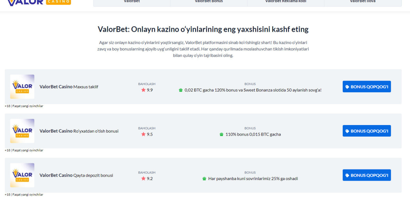This screenshot has height=205, width=410.
Task: Click the title ValorBet Casino Maxsus taklif
Action: [x=69, y=87]
